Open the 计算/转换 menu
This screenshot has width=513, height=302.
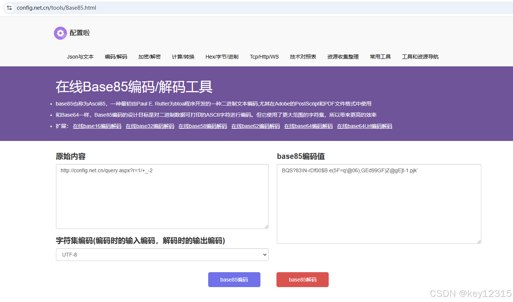[183, 56]
